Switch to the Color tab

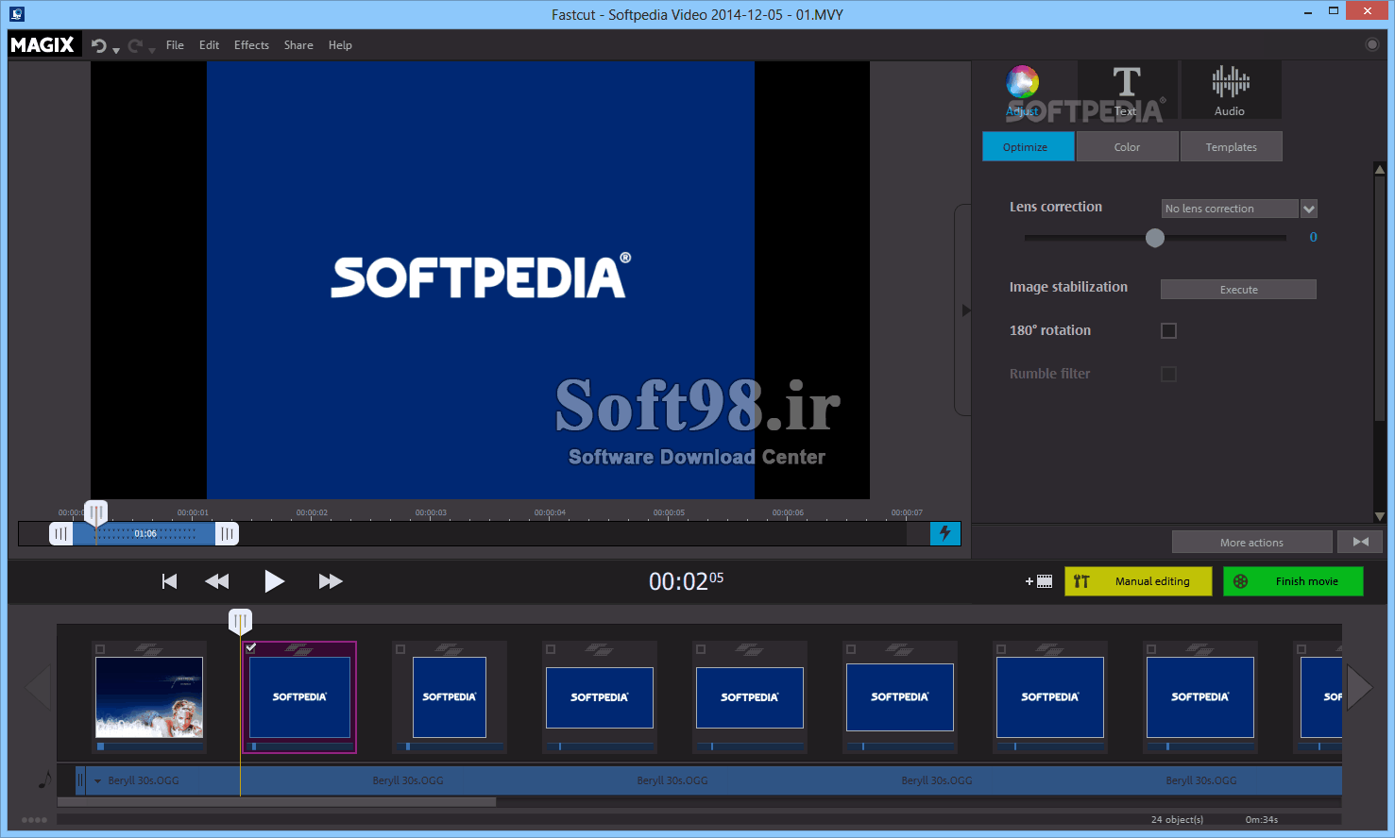coord(1127,146)
